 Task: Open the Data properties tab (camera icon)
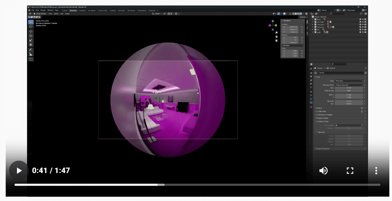[x=311, y=103]
